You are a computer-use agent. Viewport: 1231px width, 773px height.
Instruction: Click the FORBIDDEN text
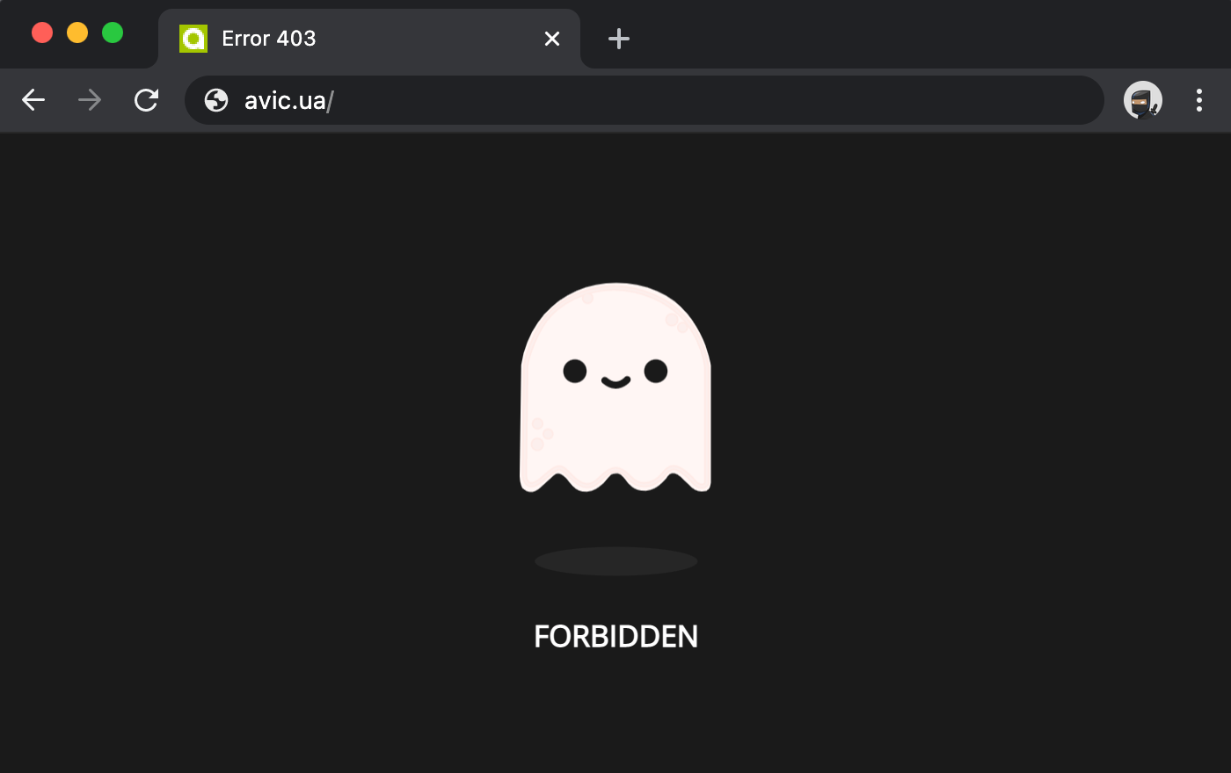pyautogui.click(x=615, y=637)
